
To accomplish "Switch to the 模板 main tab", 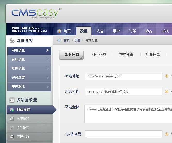I will [165, 31].
